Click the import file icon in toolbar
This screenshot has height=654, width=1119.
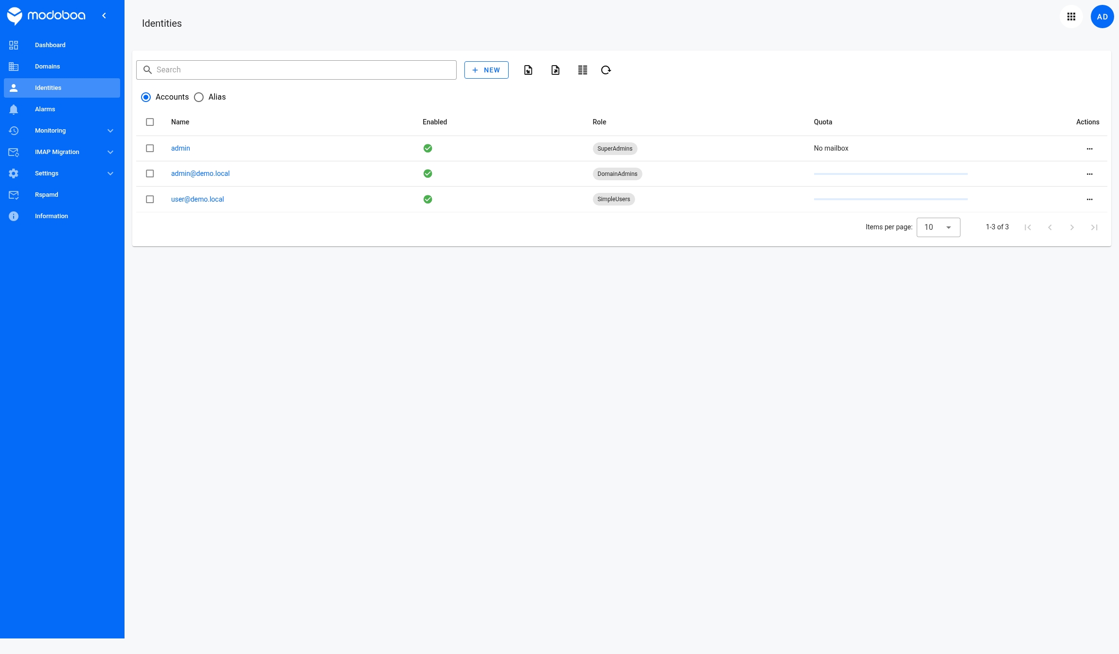tap(528, 70)
